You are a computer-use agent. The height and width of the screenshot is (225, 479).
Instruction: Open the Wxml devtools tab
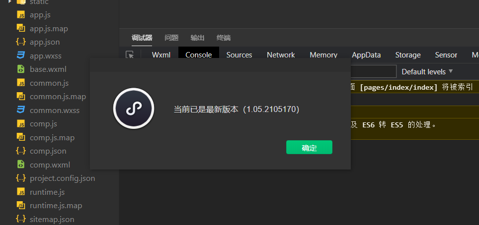click(161, 55)
